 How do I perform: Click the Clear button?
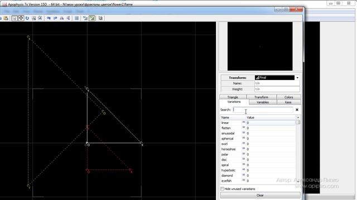coord(260,195)
